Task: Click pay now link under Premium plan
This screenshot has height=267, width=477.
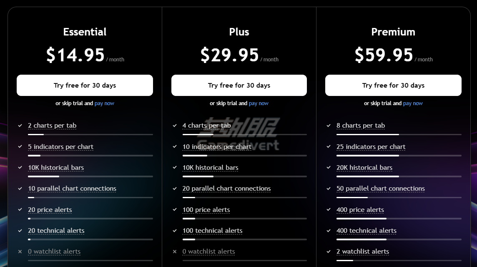Action: click(413, 103)
